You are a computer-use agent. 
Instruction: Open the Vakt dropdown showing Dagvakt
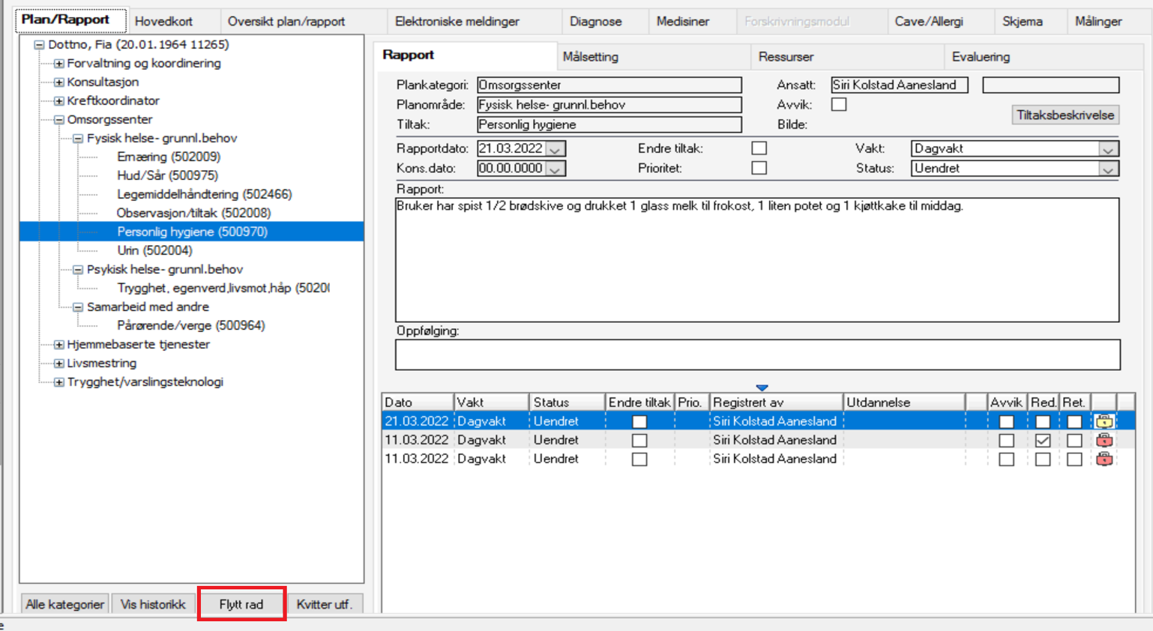tap(1107, 149)
